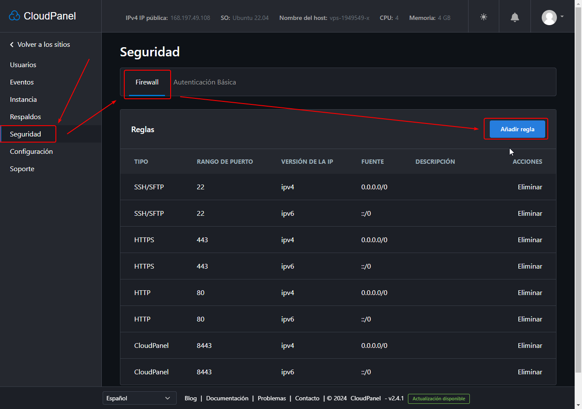
Task: Eliminar the HTTPS ipv4 rule
Action: pos(530,240)
